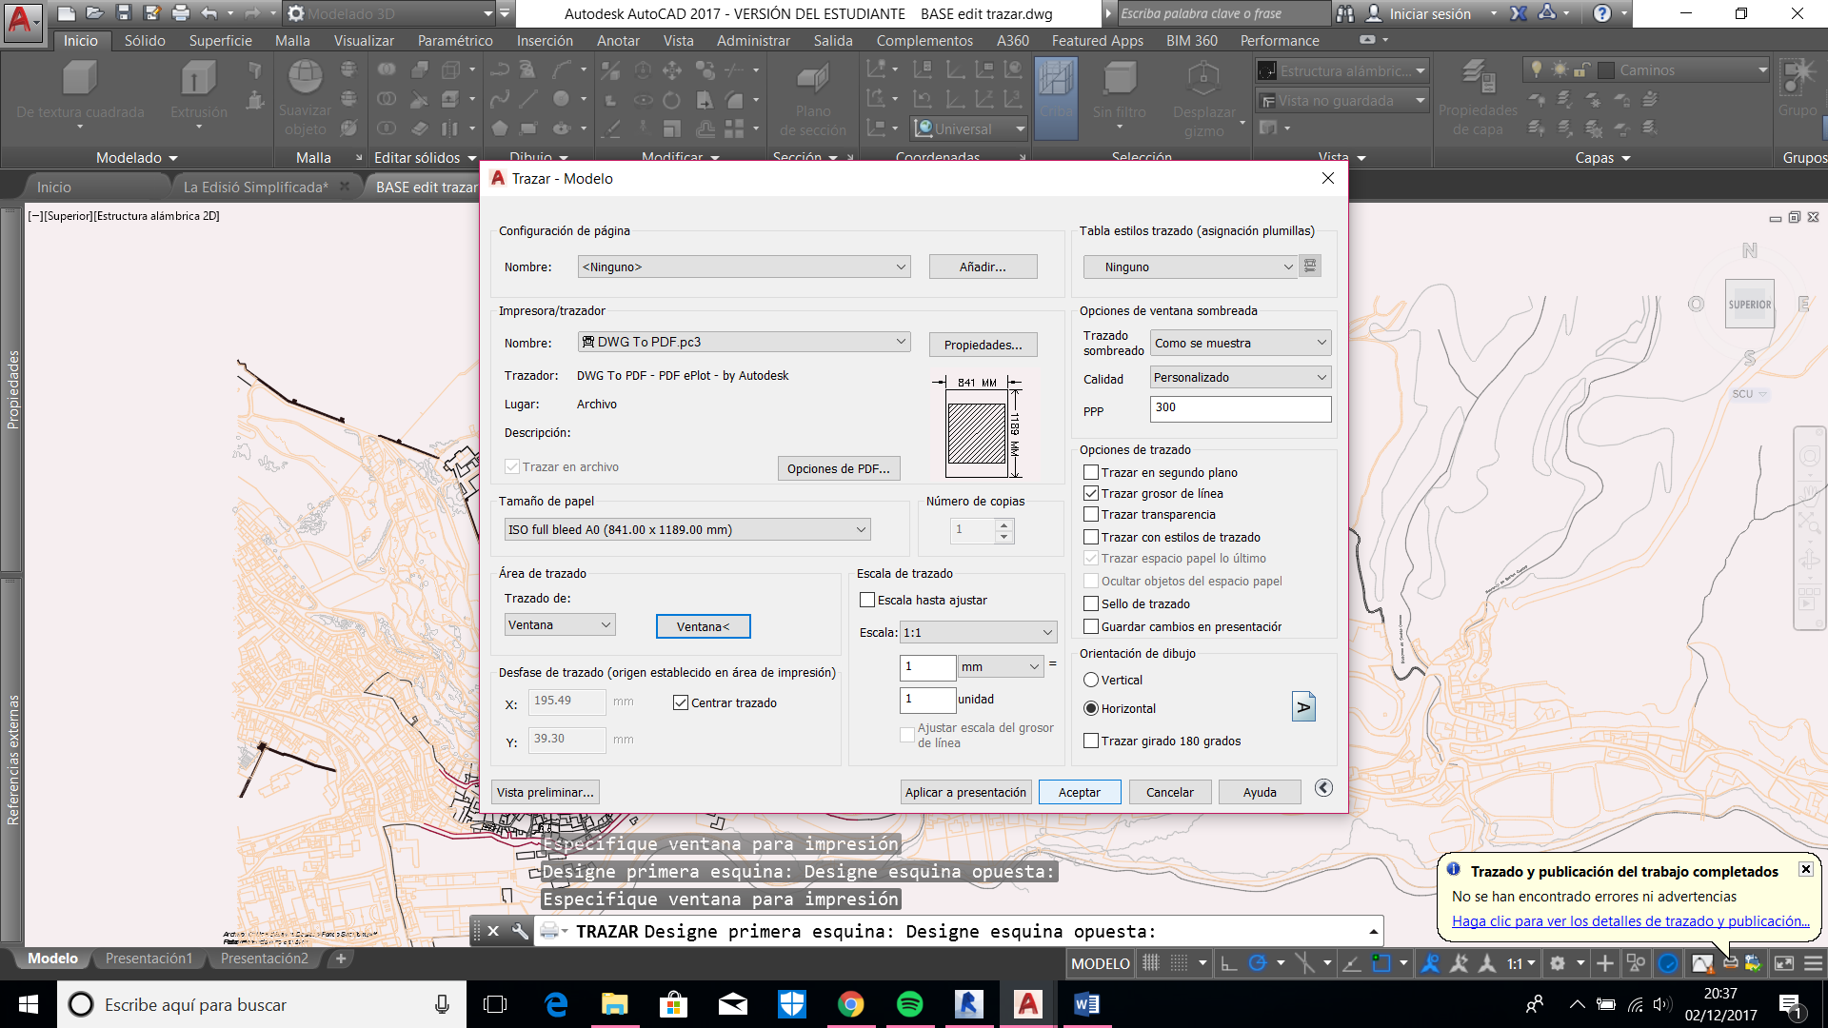This screenshot has width=1828, height=1028.
Task: Select the Plano de sección tool
Action: [811, 81]
